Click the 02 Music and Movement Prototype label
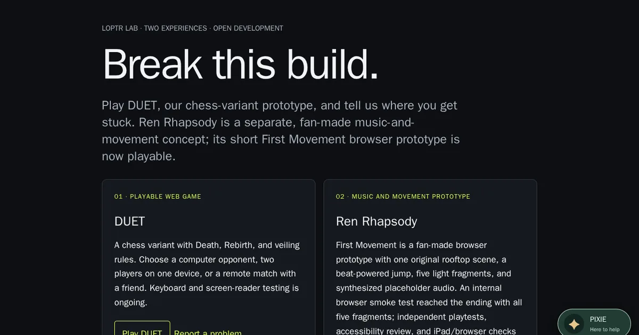 (403, 197)
